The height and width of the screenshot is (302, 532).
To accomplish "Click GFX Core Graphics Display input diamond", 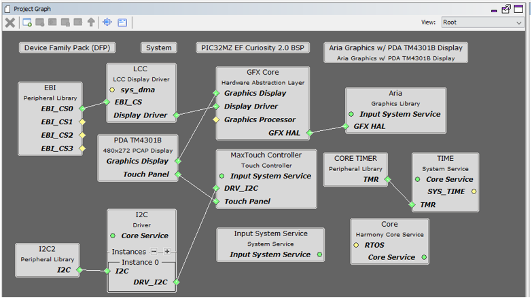I will pos(216,93).
